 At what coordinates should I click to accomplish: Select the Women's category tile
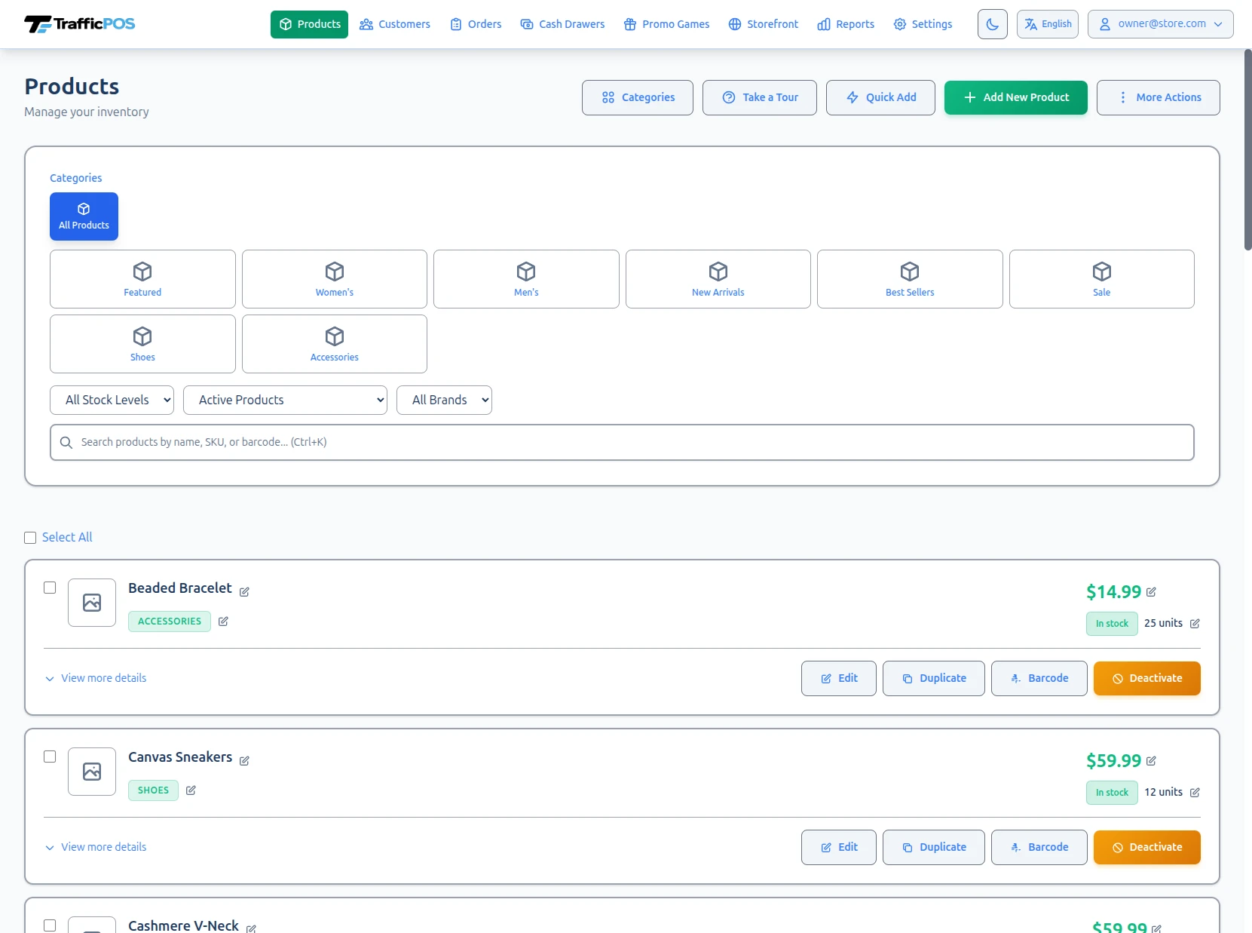tap(335, 279)
